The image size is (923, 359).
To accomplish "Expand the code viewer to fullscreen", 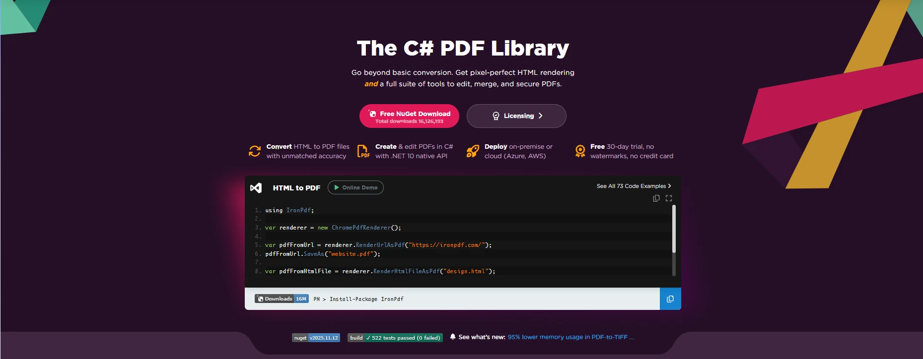I will [x=669, y=198].
